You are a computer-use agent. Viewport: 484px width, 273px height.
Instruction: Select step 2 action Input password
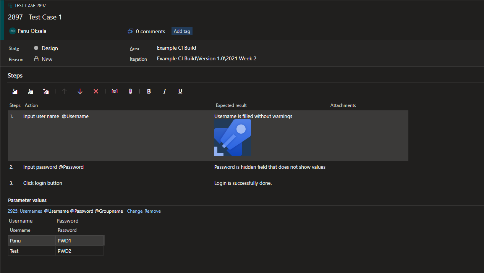[53, 167]
